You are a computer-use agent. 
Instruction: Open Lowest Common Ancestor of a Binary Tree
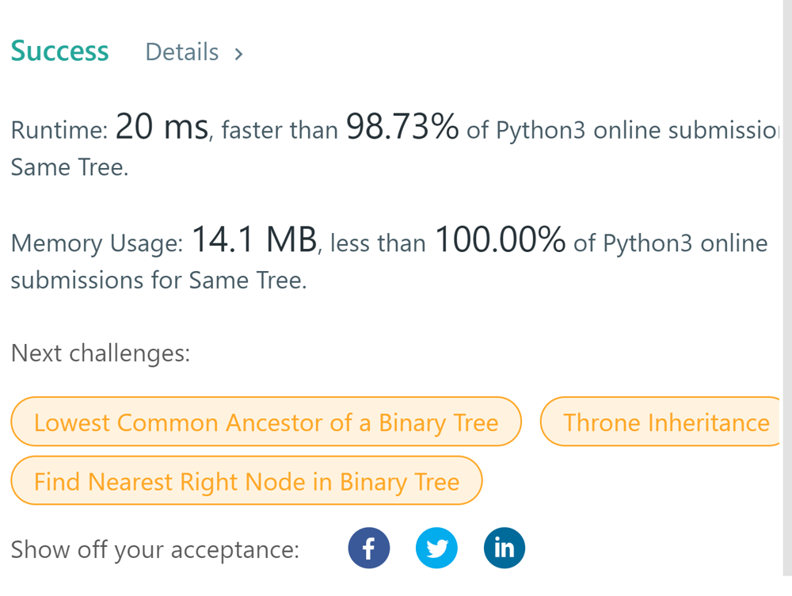point(266,422)
